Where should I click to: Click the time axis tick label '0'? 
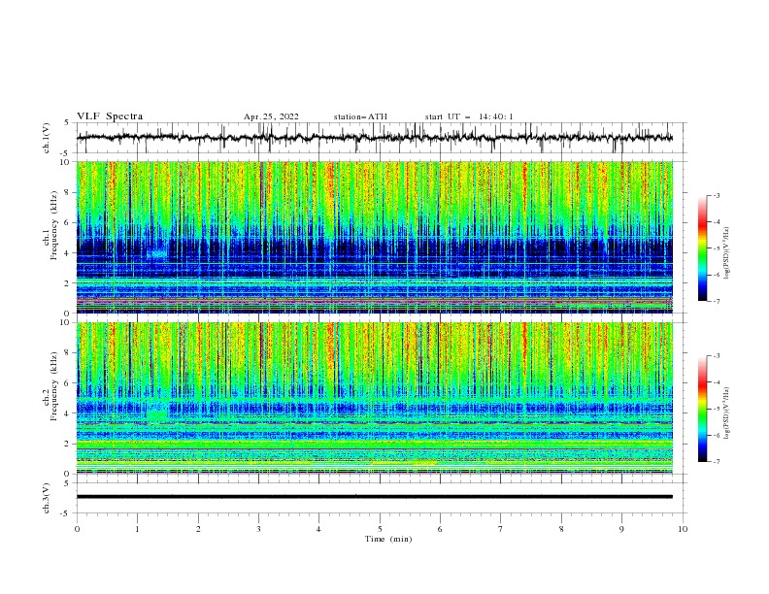click(77, 529)
